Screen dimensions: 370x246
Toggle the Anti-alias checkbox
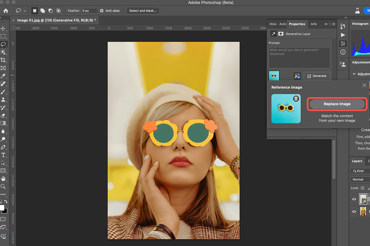pos(102,11)
